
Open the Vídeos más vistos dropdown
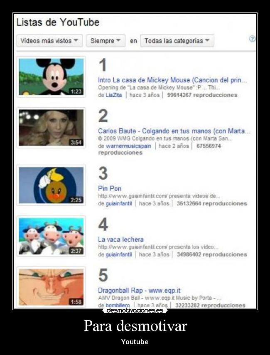click(x=49, y=41)
